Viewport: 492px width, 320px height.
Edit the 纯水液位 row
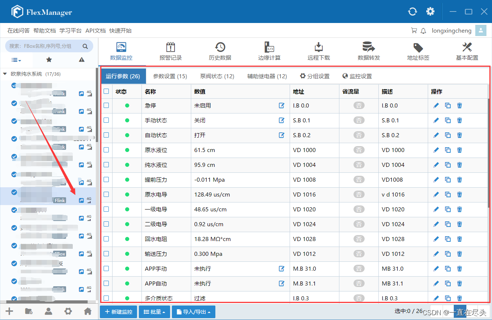click(x=436, y=165)
